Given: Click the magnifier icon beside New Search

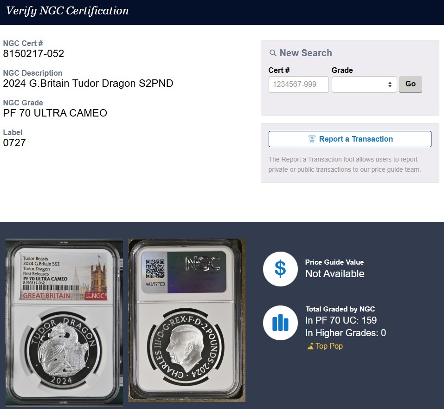Looking at the screenshot, I should coord(273,53).
